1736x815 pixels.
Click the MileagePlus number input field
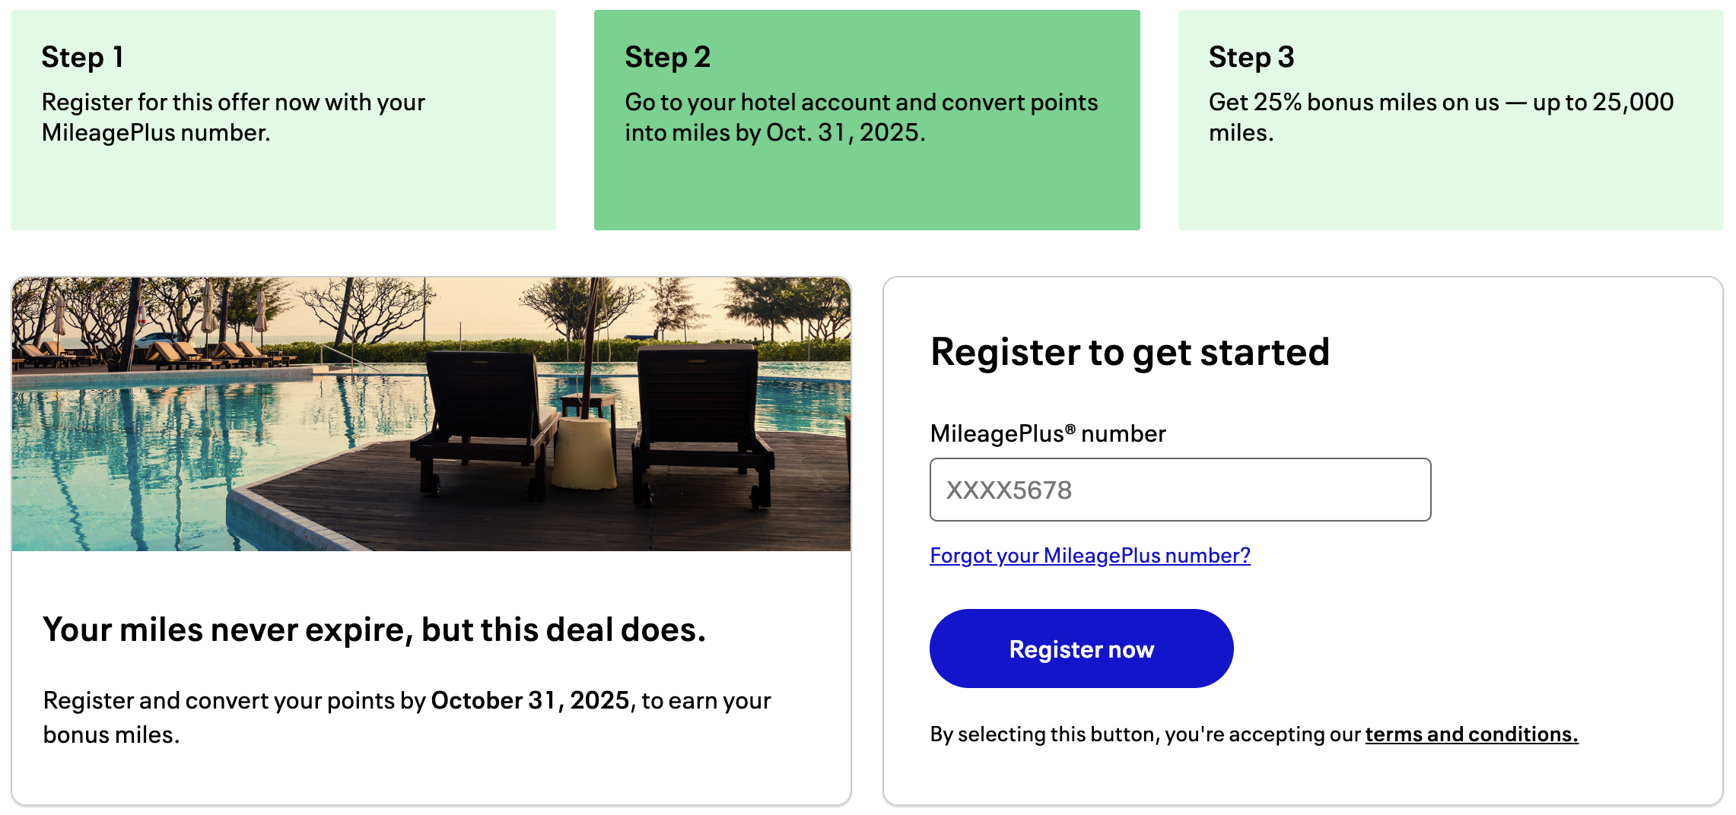tap(1179, 490)
